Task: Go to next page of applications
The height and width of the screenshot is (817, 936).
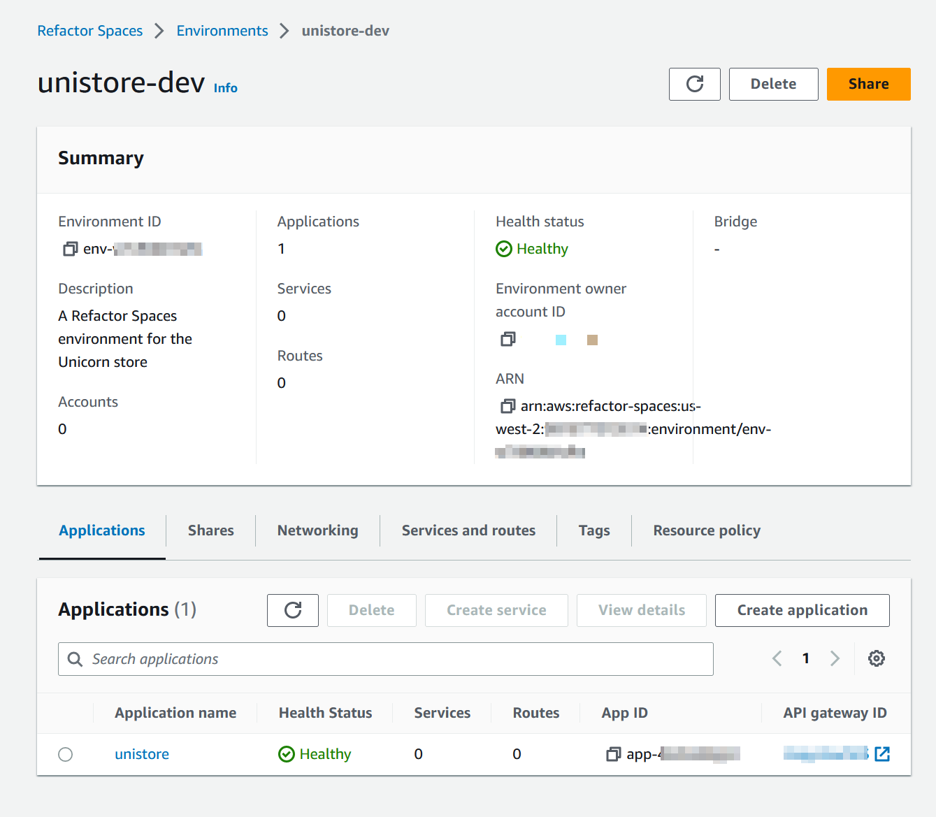Action: pyautogui.click(x=835, y=658)
